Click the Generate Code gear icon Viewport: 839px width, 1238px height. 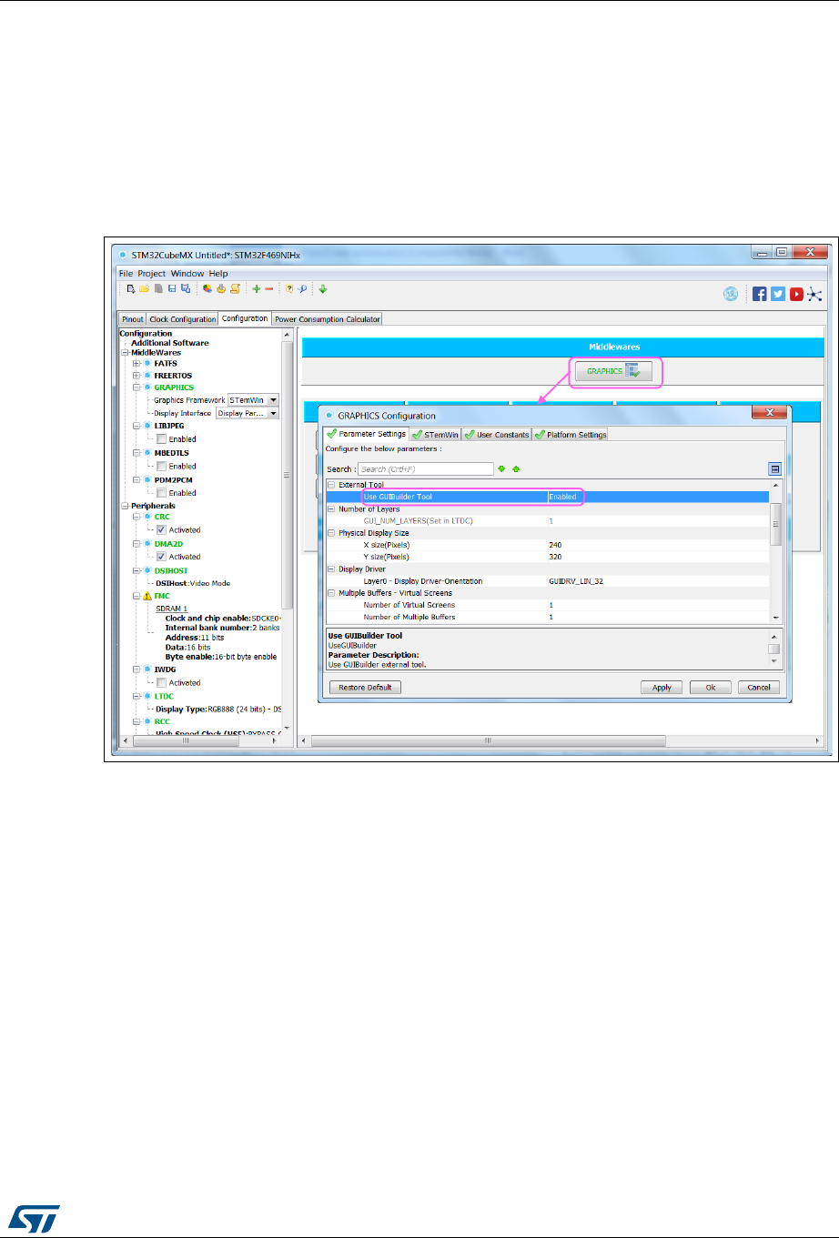click(x=221, y=288)
